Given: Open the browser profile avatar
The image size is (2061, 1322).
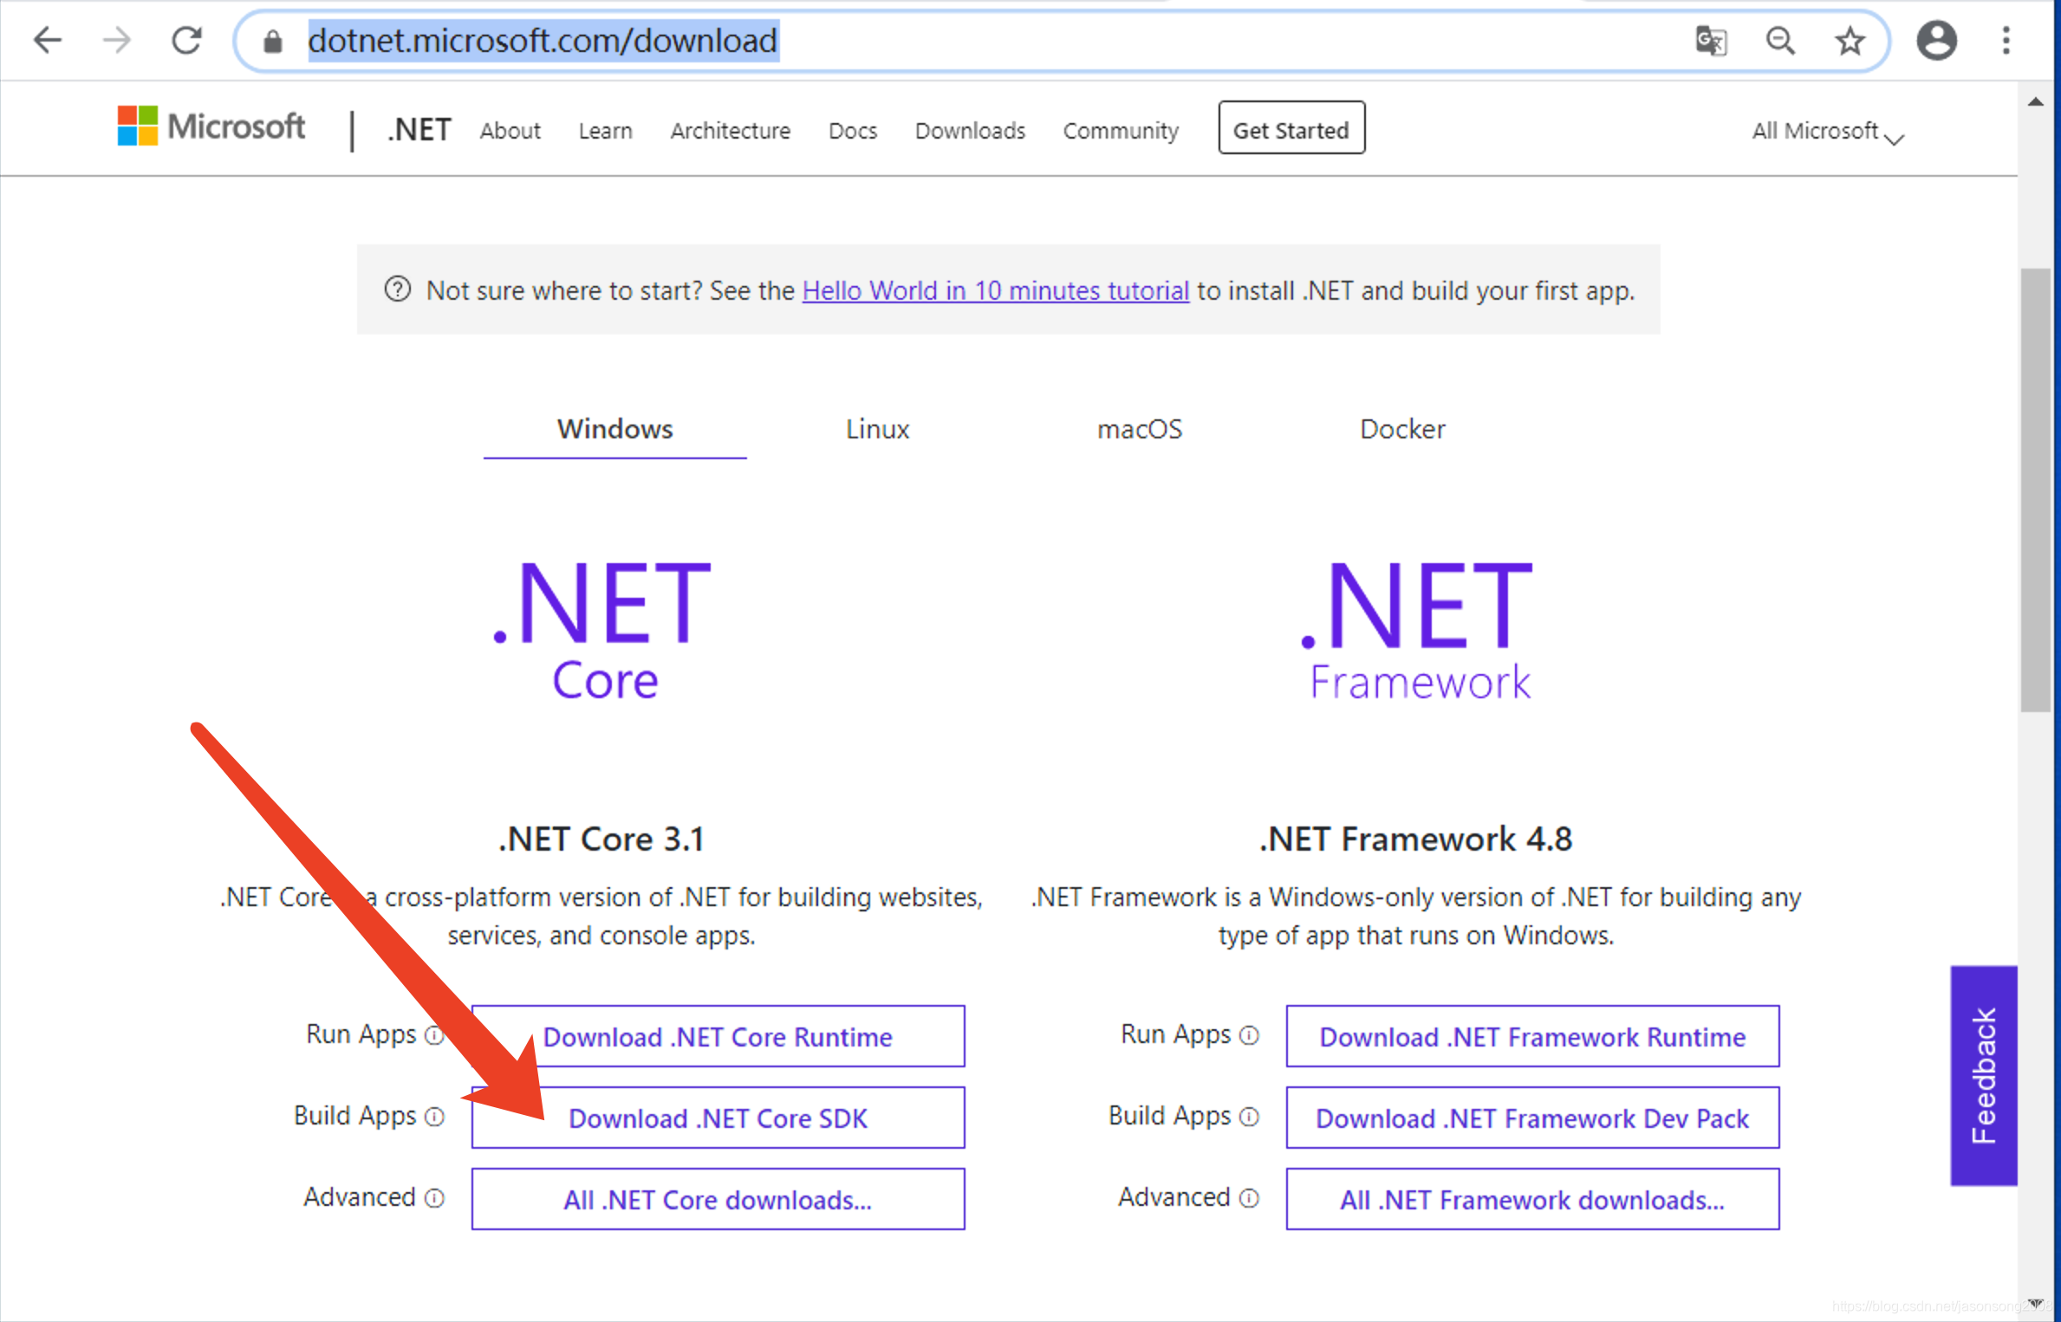Looking at the screenshot, I should 1938,40.
